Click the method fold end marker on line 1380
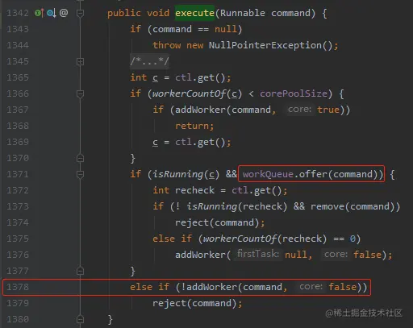This screenshot has height=328, width=413. pos(80,319)
